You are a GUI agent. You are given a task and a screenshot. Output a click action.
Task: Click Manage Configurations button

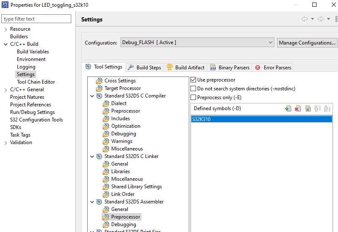pyautogui.click(x=307, y=43)
